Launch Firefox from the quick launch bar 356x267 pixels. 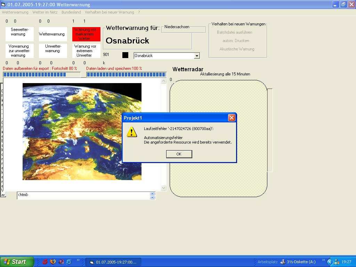(53, 262)
